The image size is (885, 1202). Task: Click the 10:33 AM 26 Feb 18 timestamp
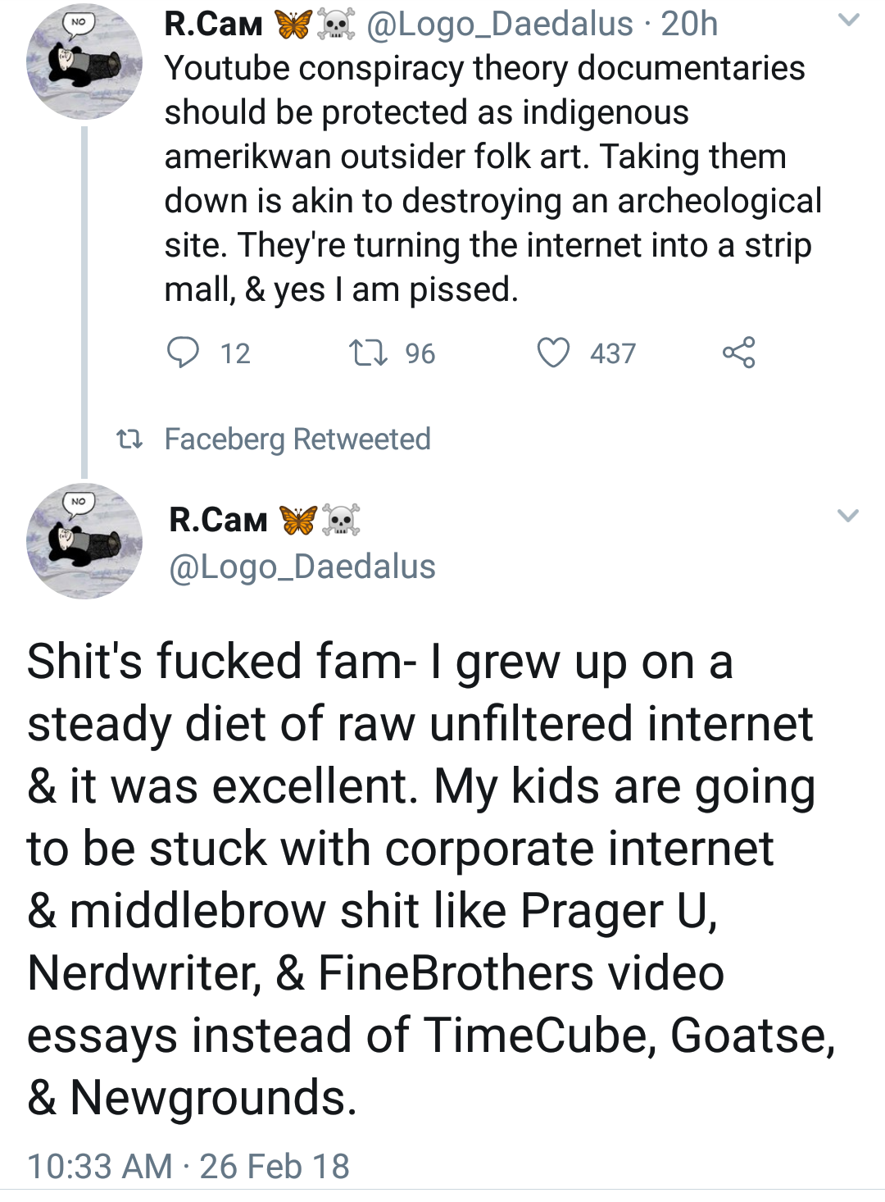pos(188,1166)
